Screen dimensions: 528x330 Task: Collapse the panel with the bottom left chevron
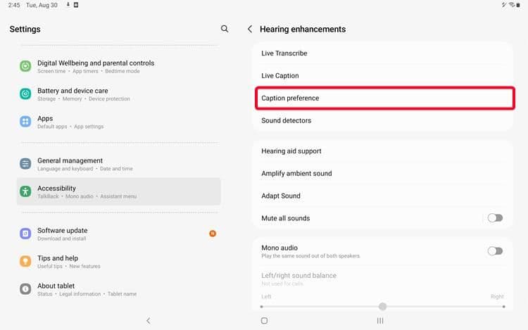click(148, 321)
